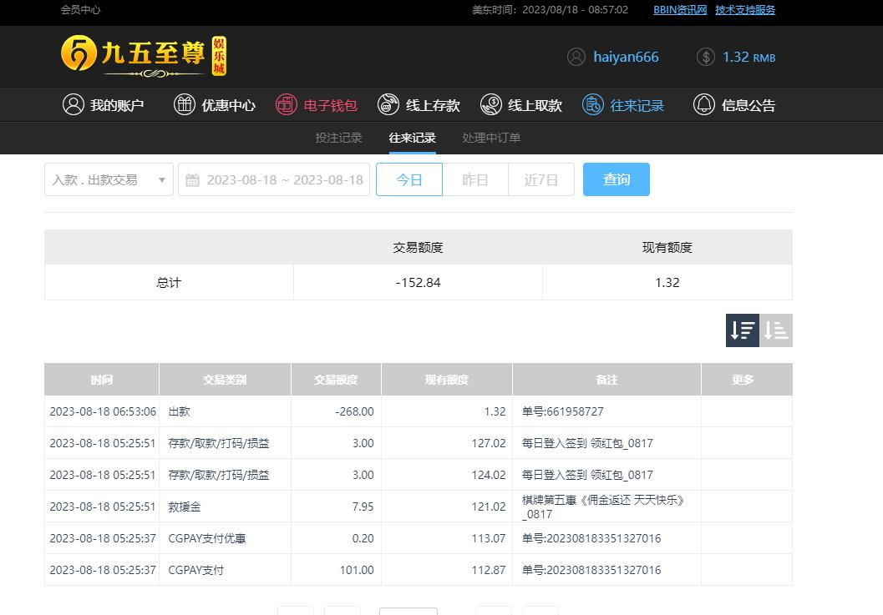Open the 技术支持服务 link
883x615 pixels.
click(x=745, y=9)
